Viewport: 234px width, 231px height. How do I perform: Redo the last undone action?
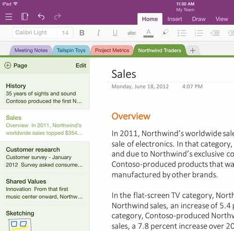58,16
